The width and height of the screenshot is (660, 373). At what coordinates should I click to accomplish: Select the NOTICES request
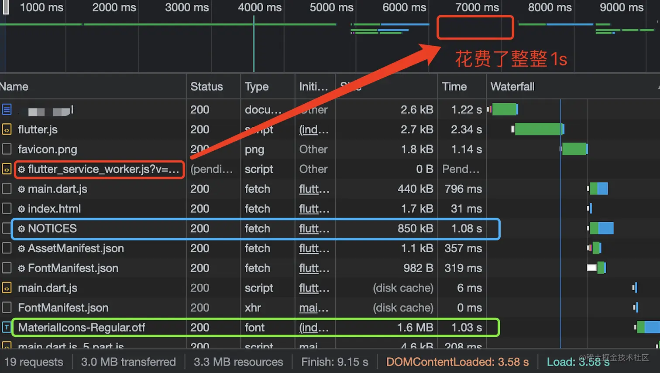pyautogui.click(x=52, y=228)
